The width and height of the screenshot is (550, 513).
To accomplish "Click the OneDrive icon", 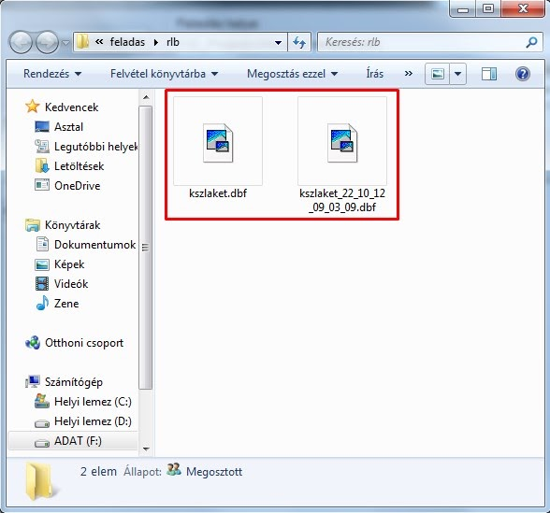I will [42, 185].
